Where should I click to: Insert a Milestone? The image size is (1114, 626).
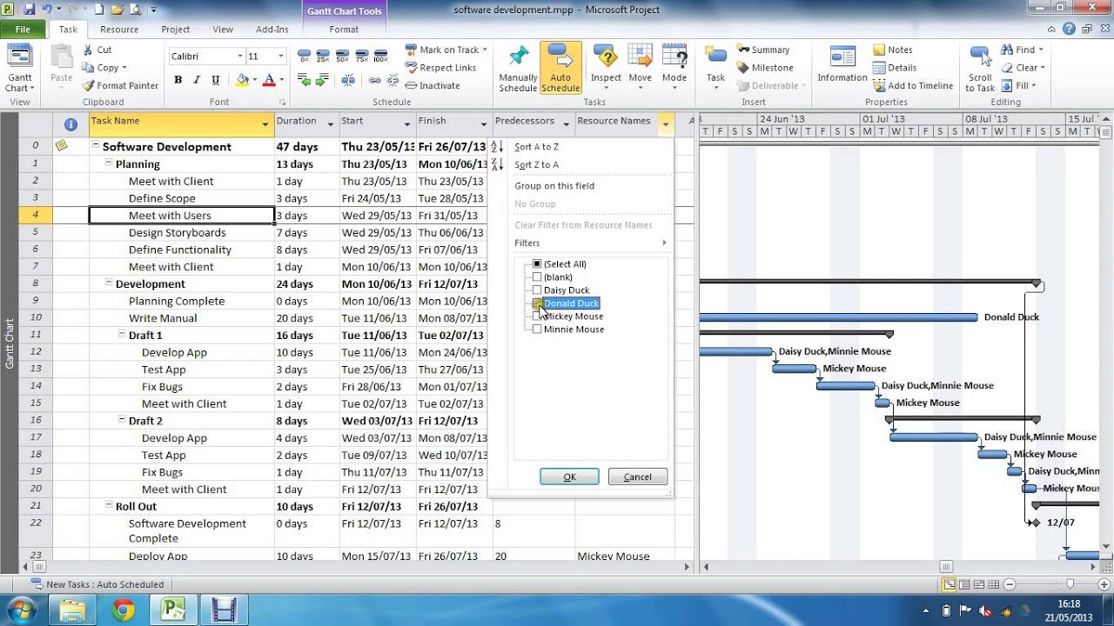click(x=765, y=68)
